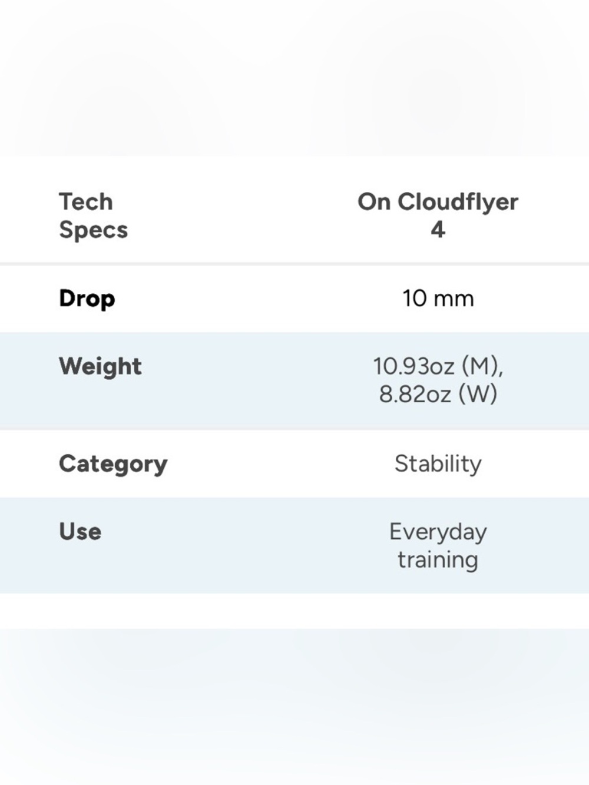
Task: Select the "Drop" row label
Action: [87, 299]
